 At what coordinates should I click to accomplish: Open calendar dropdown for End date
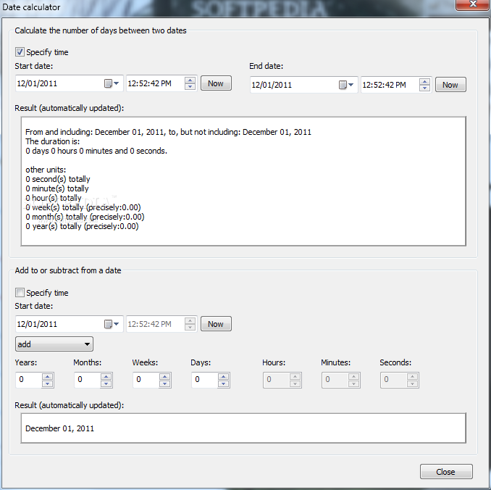click(346, 85)
